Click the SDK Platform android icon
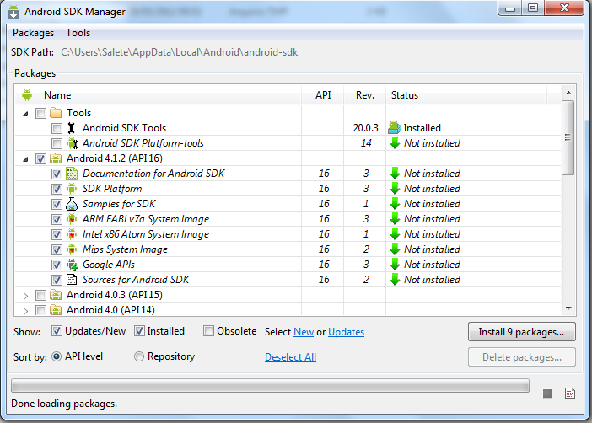The height and width of the screenshot is (423, 592). pos(72,189)
